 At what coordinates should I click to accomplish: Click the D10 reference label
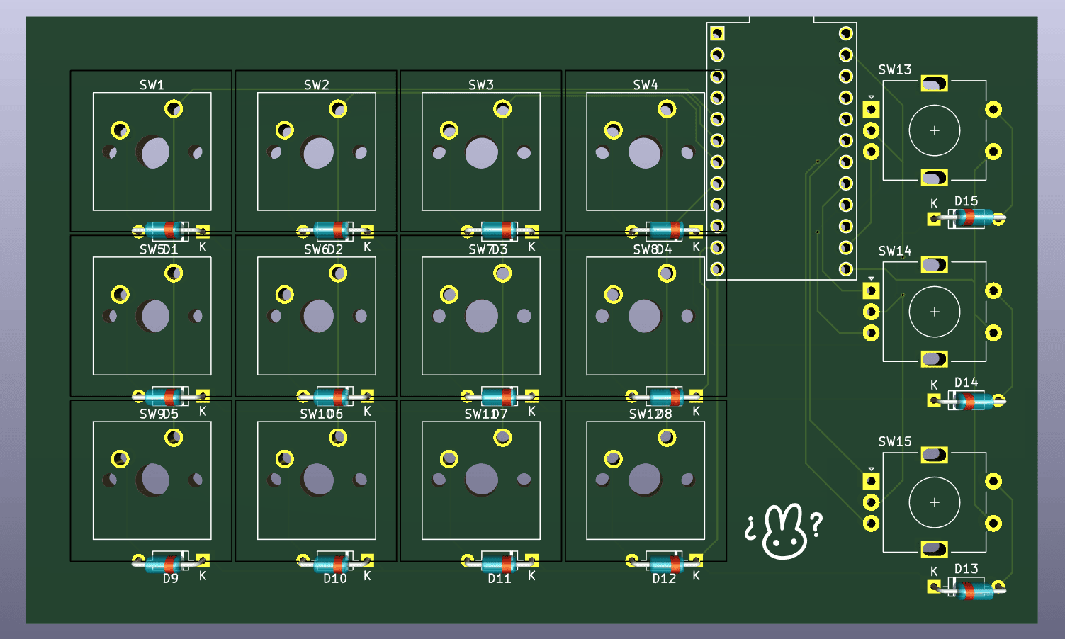(334, 579)
